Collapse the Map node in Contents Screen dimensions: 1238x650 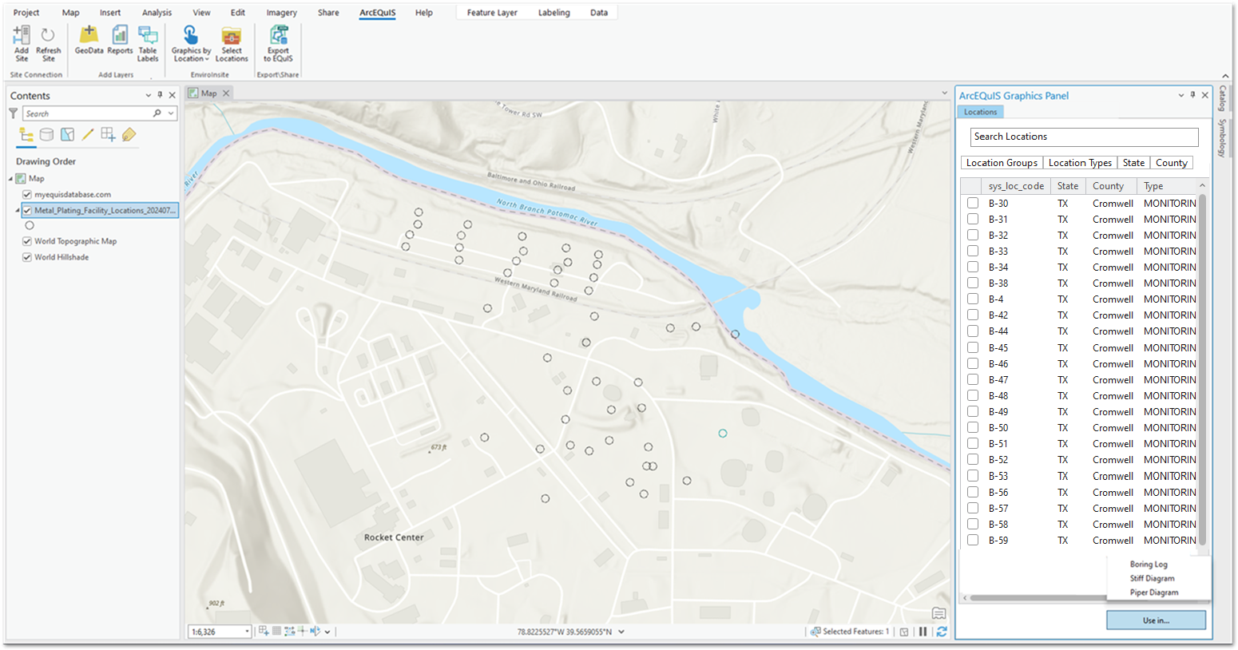click(11, 179)
